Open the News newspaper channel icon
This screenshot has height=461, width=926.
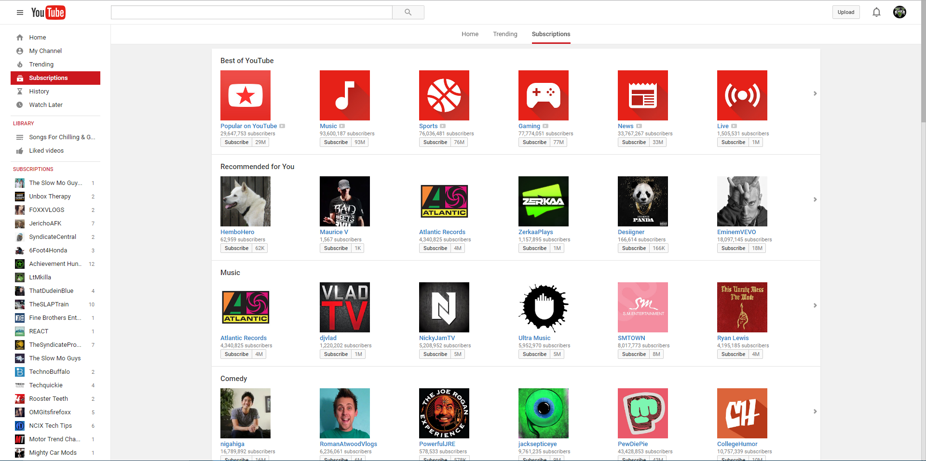pyautogui.click(x=643, y=95)
